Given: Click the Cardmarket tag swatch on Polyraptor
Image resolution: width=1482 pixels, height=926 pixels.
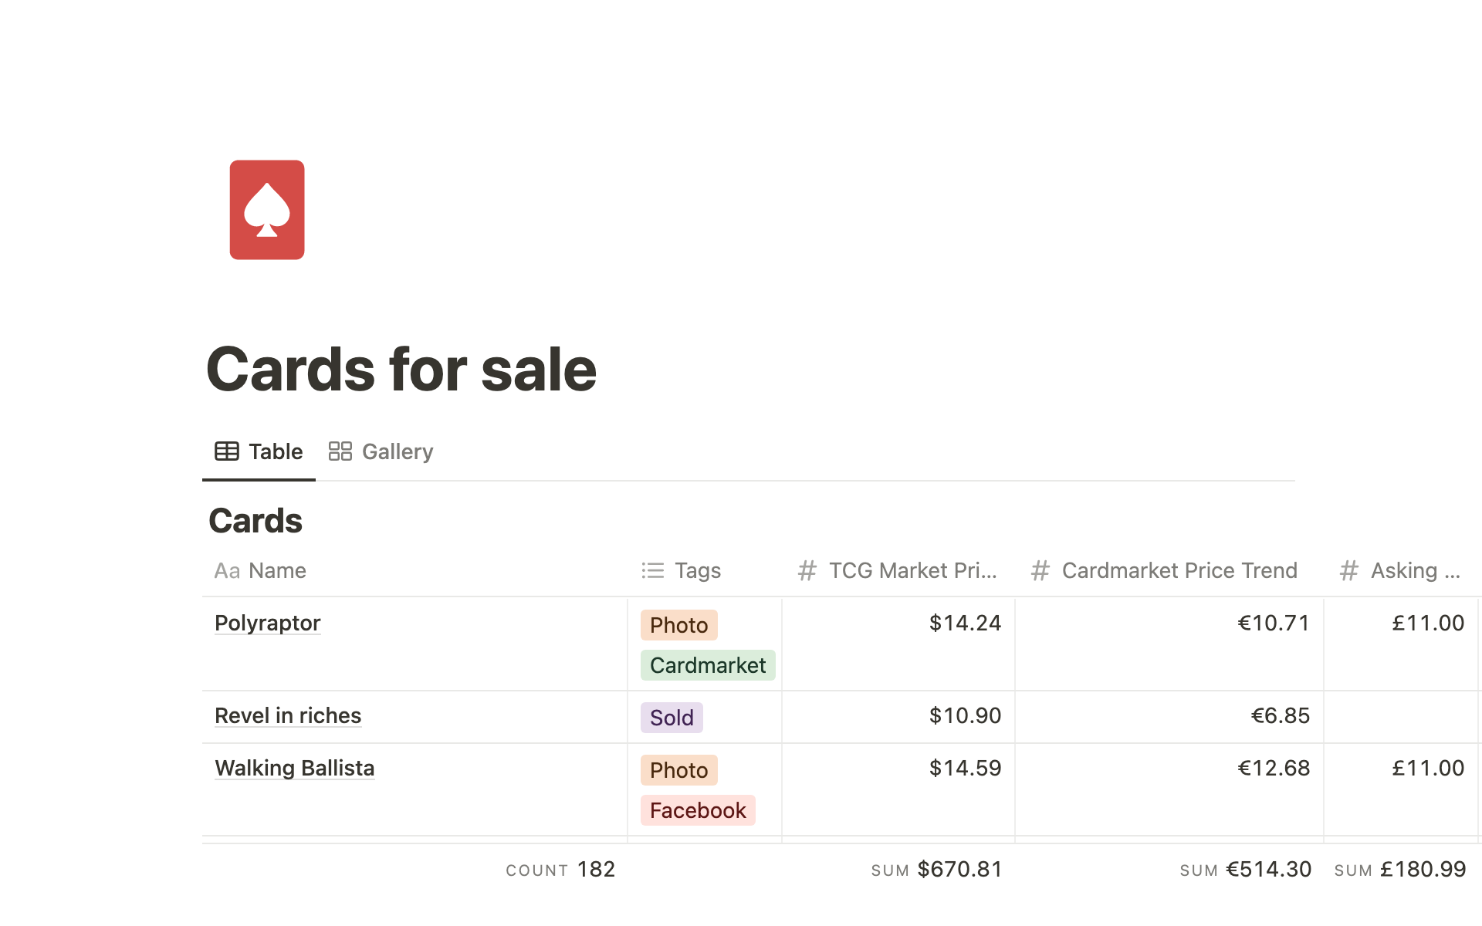Looking at the screenshot, I should (707, 665).
